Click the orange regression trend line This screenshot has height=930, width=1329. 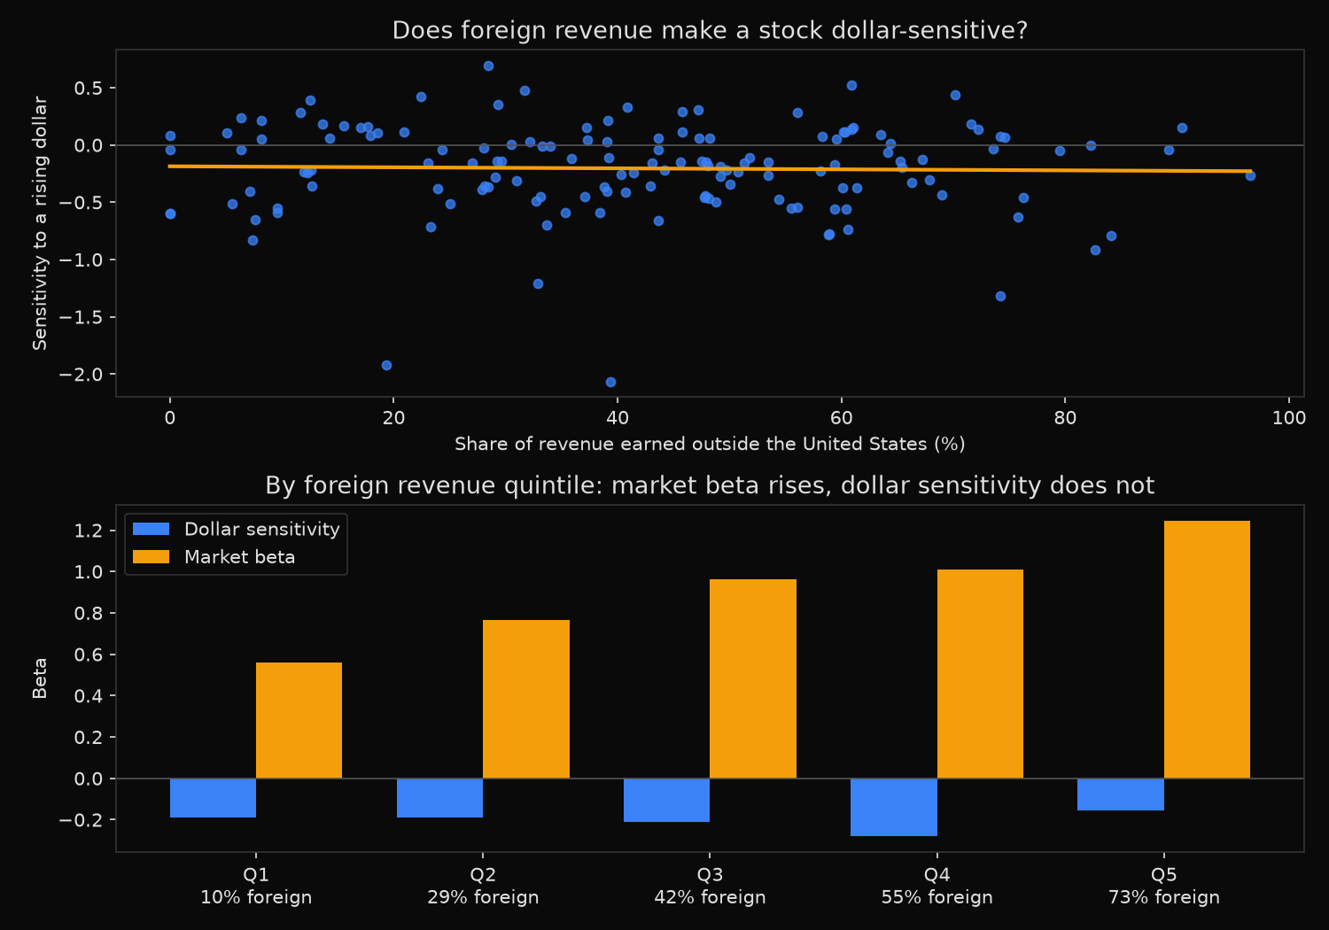pyautogui.click(x=710, y=168)
